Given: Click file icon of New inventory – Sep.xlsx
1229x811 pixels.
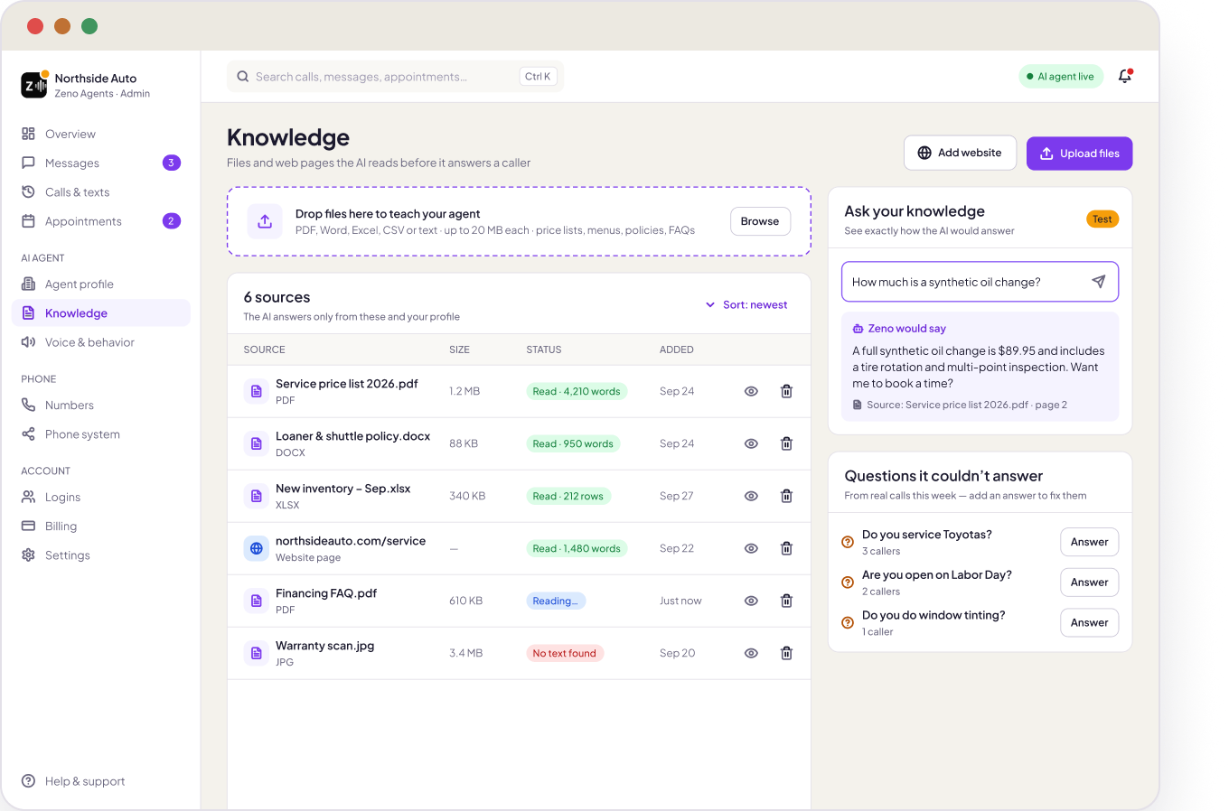Looking at the screenshot, I should pos(257,496).
